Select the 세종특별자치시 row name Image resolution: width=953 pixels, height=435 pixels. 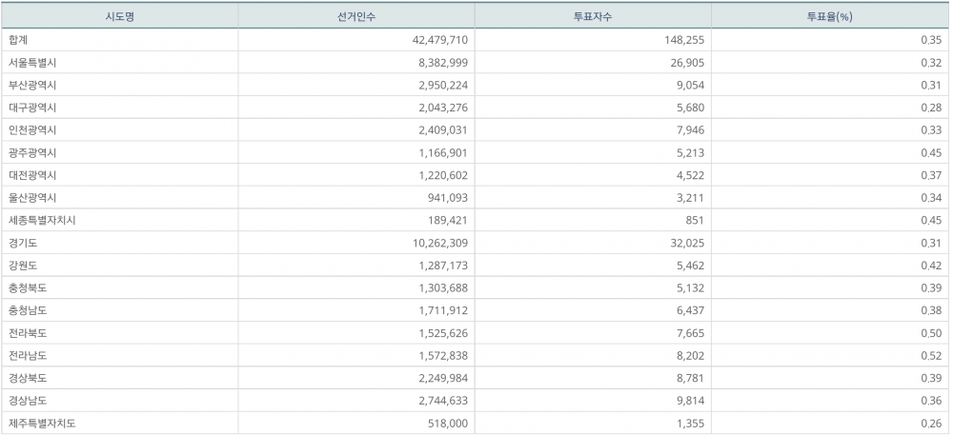[42, 221]
